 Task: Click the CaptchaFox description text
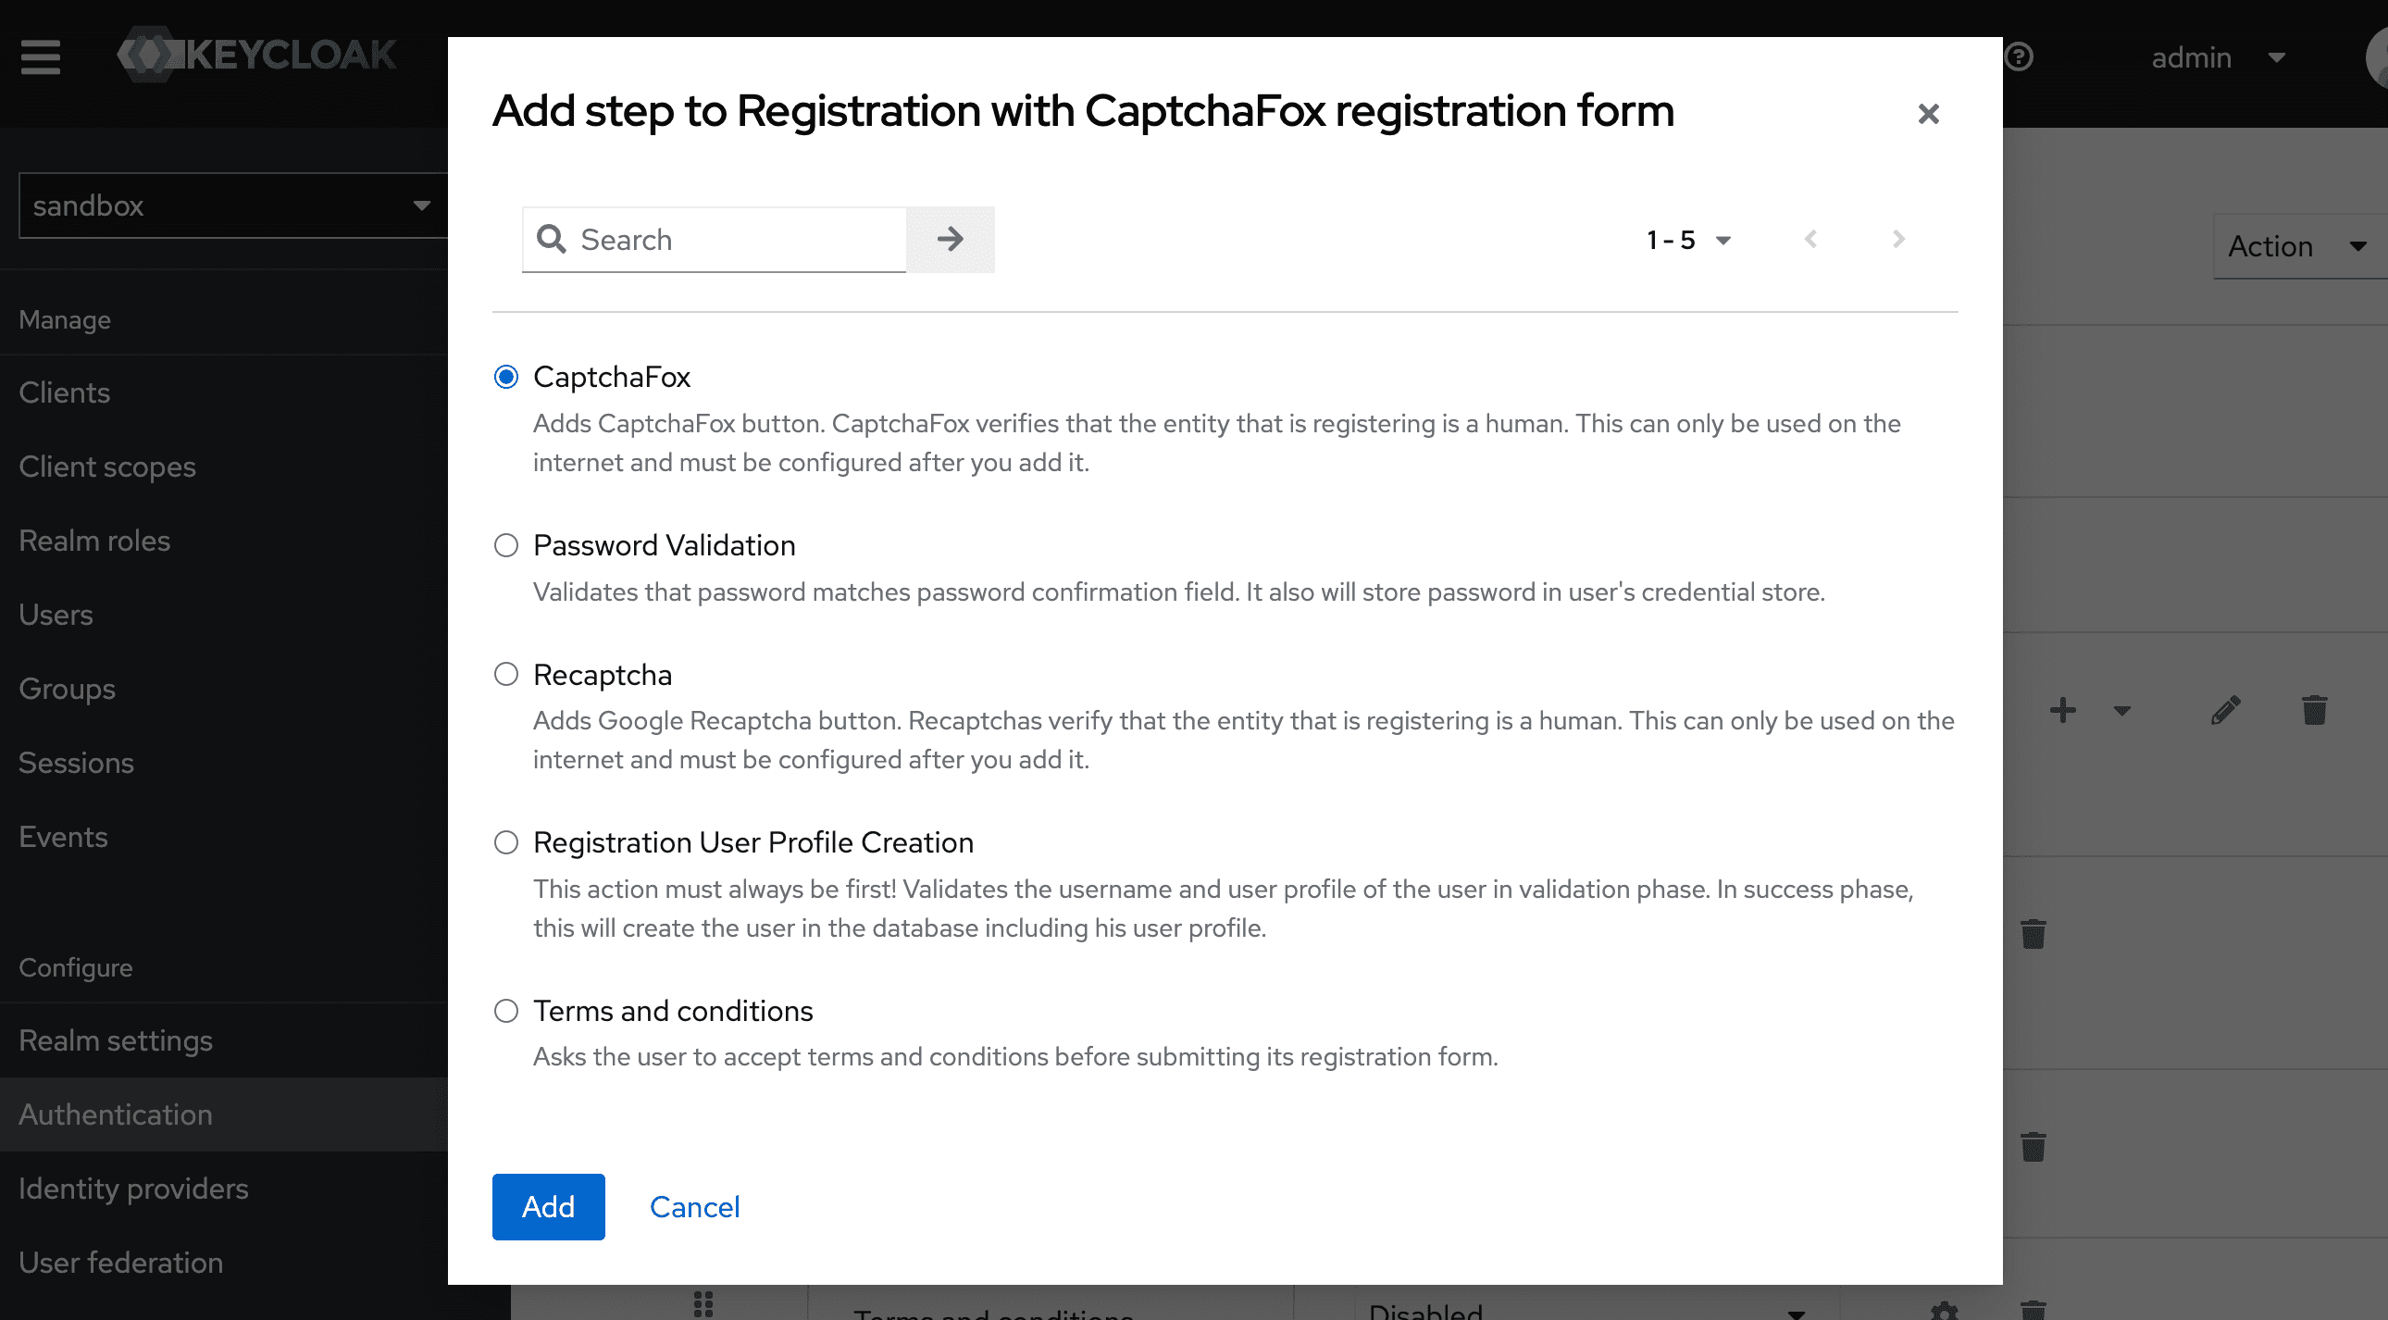coord(1216,442)
